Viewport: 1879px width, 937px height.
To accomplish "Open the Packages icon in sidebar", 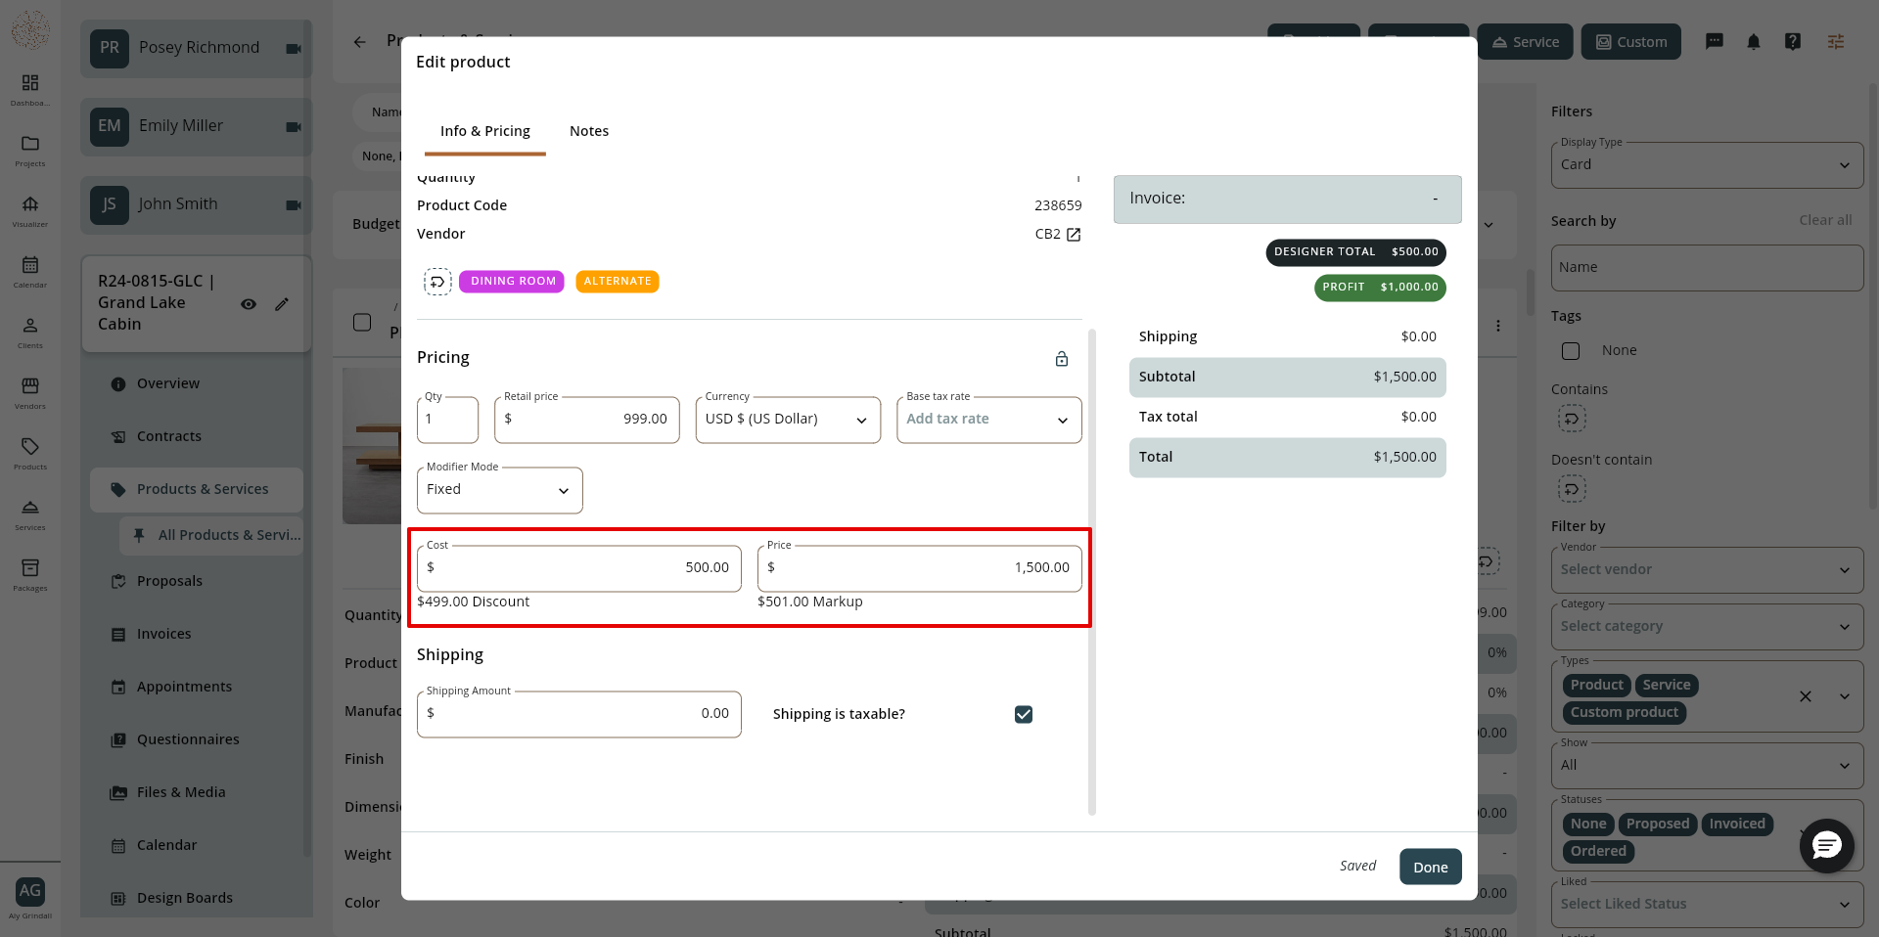I will coord(30,568).
